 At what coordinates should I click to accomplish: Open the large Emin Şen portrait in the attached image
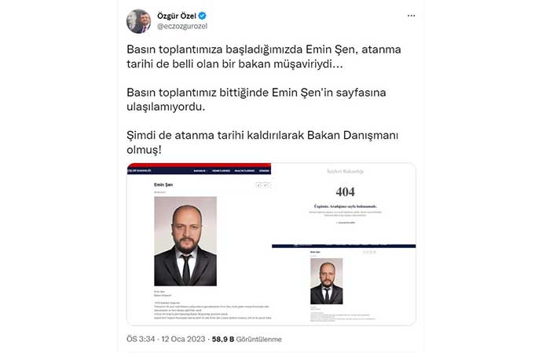pos(185,241)
